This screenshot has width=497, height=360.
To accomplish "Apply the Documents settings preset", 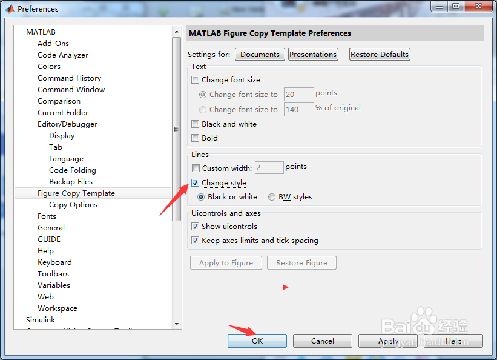I will point(260,55).
